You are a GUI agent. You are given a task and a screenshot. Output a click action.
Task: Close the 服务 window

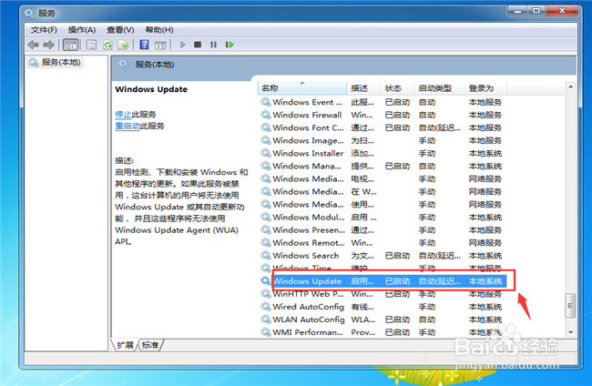coord(562,11)
